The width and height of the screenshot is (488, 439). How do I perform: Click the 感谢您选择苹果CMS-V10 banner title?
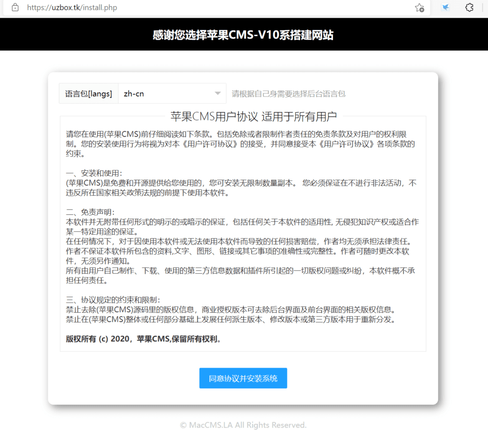pos(244,34)
